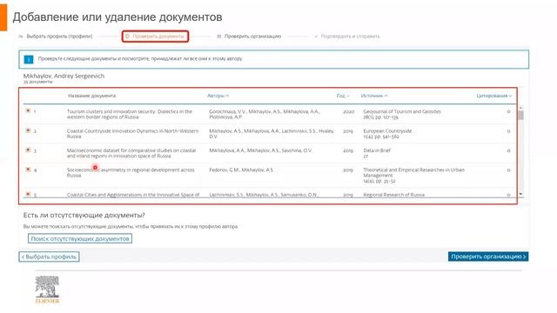This screenshot has height=313, width=557.
Task: Click authors Mikhaylova, A.A., Mikhaylov, A.S., Savchina, O.V.
Action: (260, 150)
